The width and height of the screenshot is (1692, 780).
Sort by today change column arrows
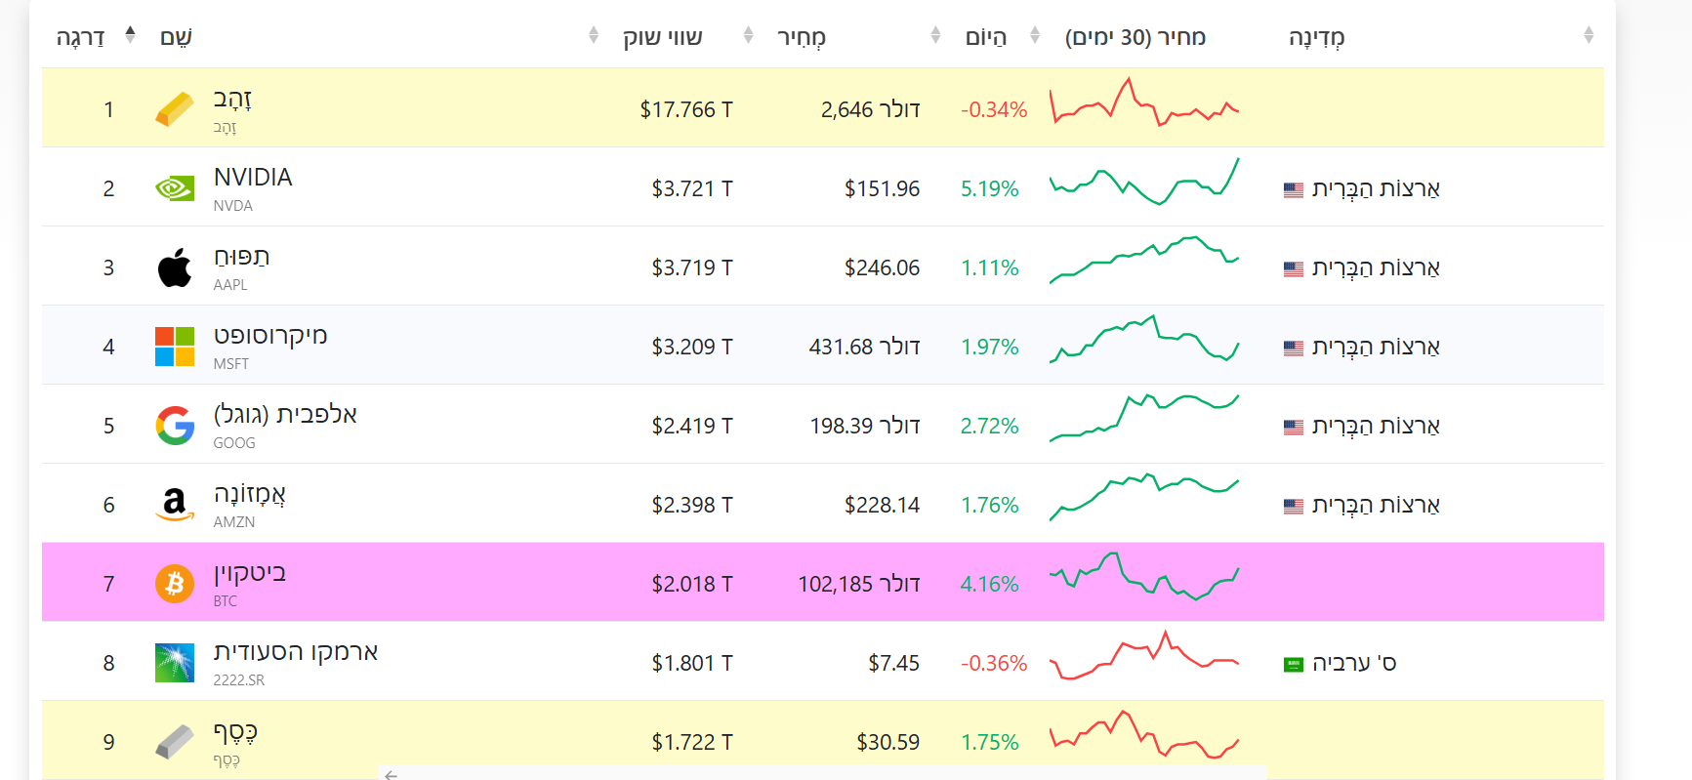tap(935, 36)
